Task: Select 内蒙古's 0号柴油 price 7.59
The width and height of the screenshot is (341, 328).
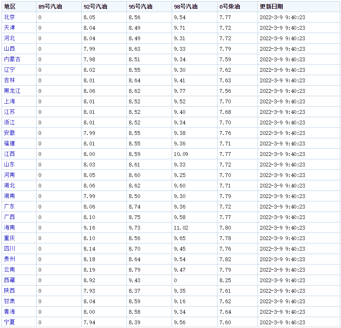Action: [225, 59]
